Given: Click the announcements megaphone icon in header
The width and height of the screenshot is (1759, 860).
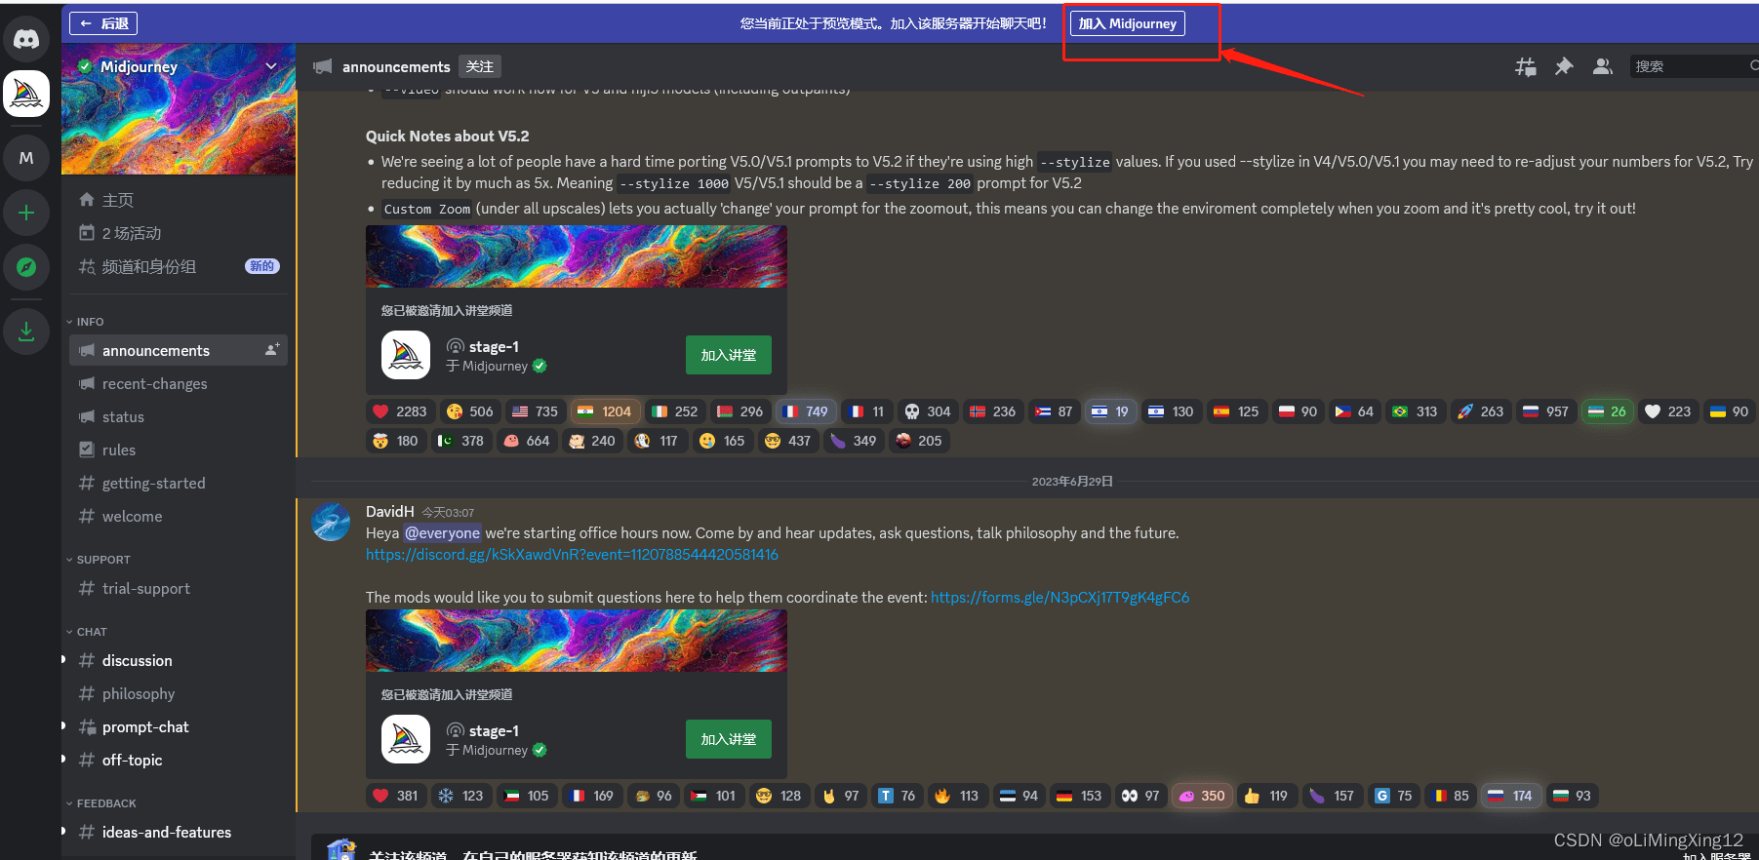Looking at the screenshot, I should [x=323, y=66].
